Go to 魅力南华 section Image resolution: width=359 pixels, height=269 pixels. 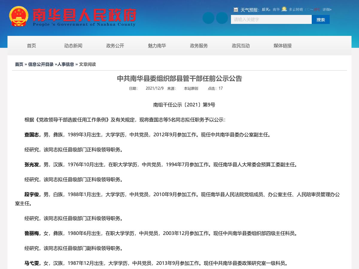coord(157,46)
